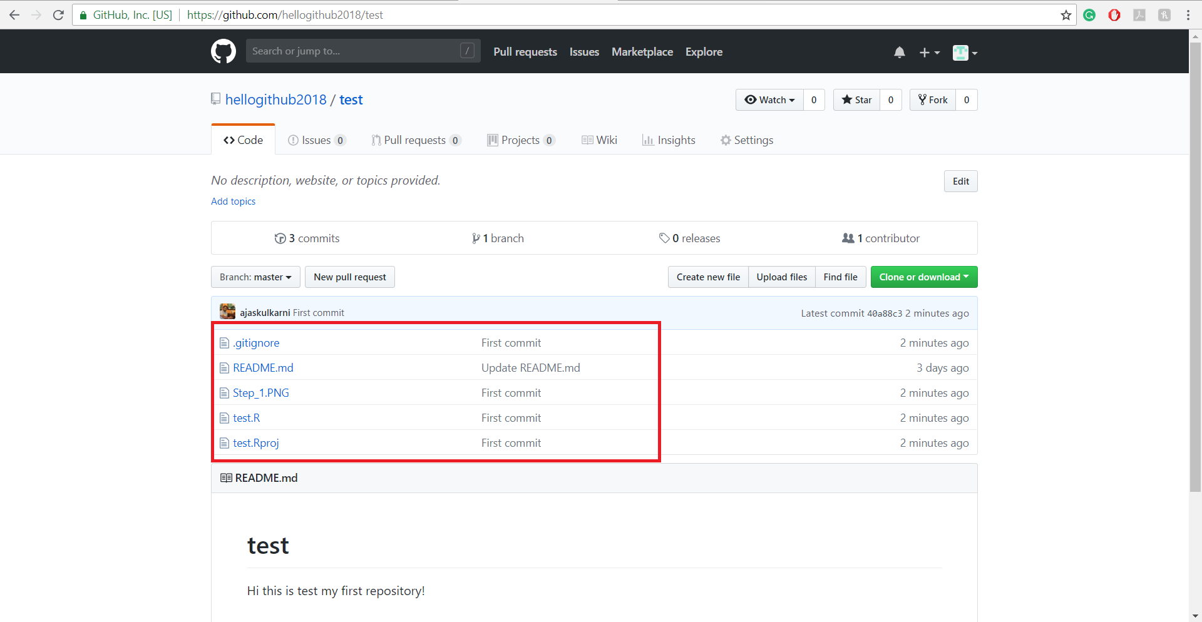
Task: Reload the page
Action: pos(58,15)
